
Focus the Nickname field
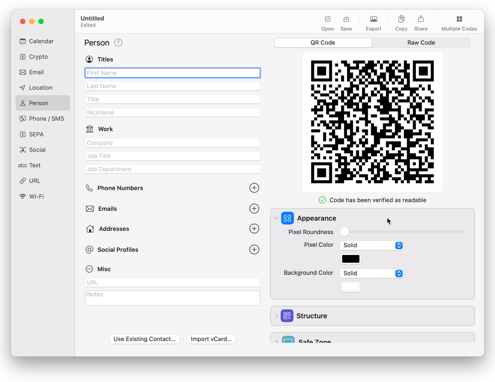[172, 112]
